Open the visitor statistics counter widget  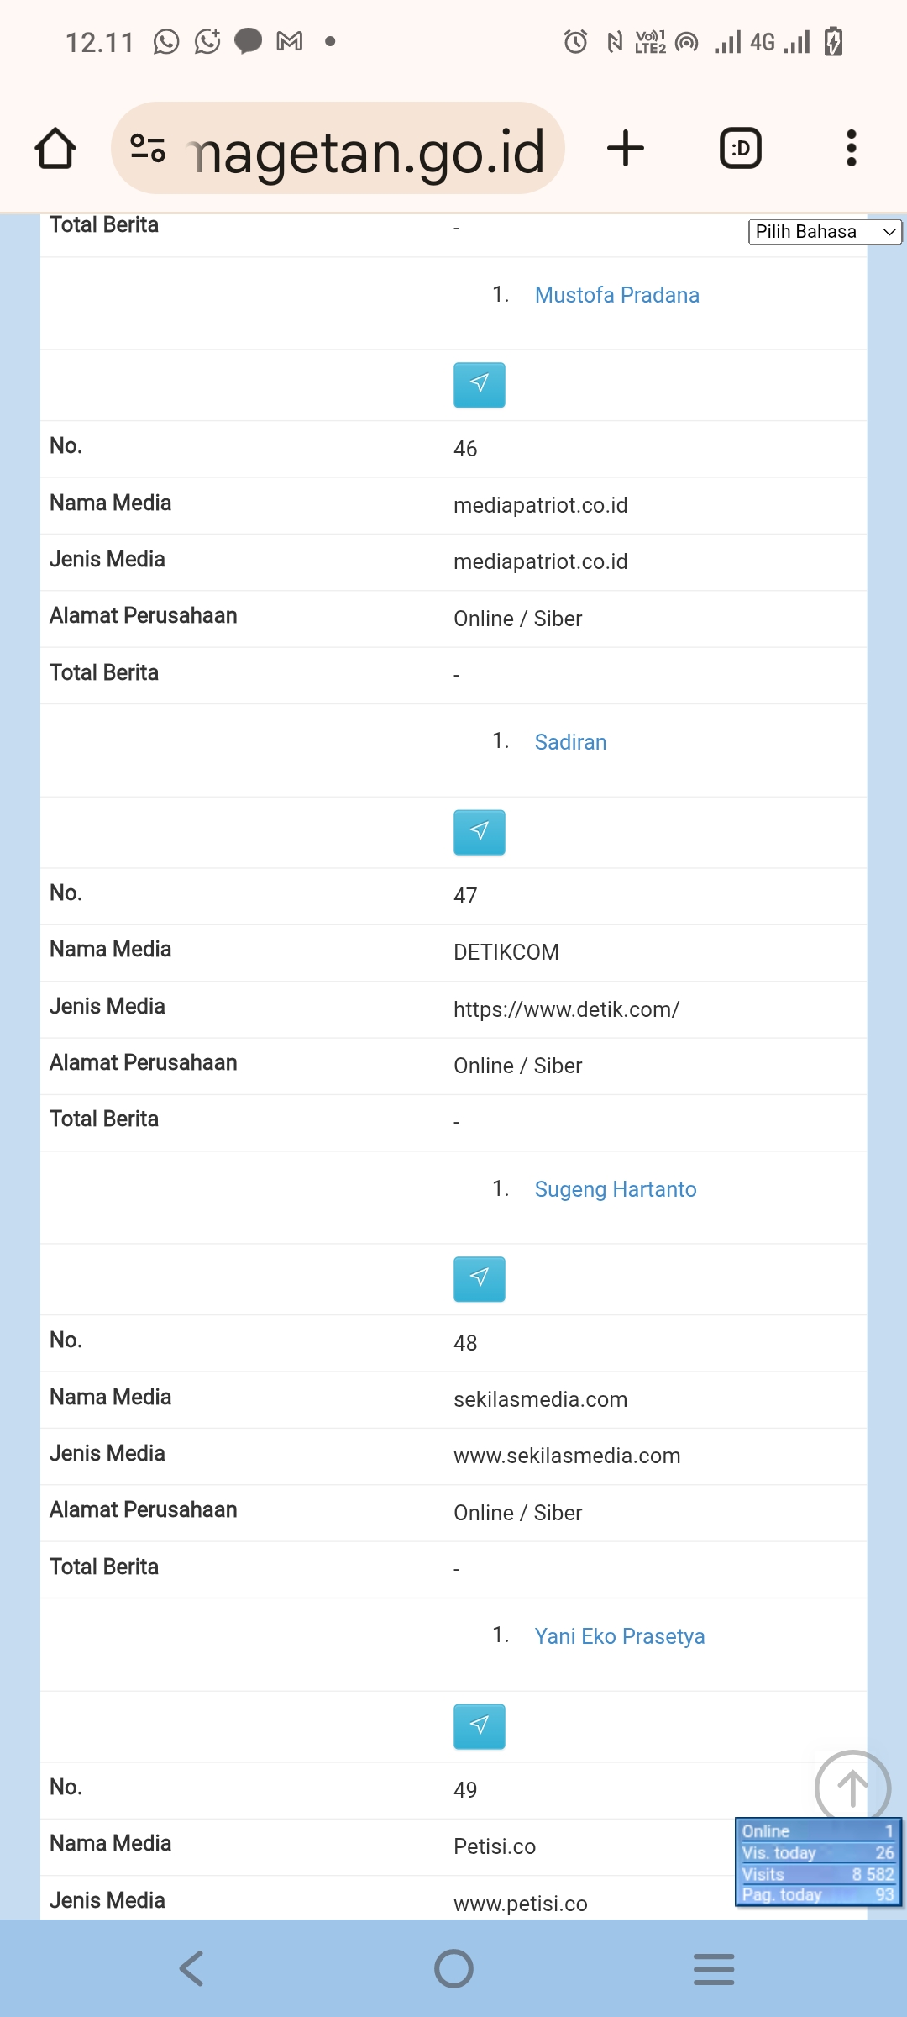click(x=817, y=1862)
